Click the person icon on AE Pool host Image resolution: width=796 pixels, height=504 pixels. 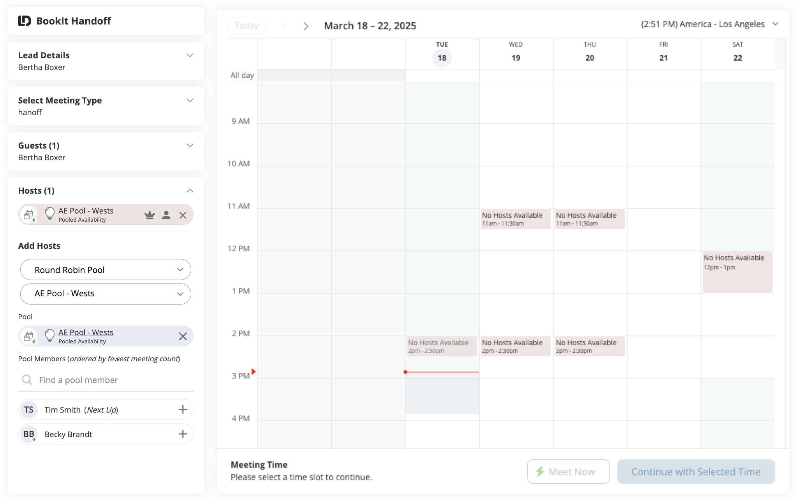pyautogui.click(x=166, y=215)
